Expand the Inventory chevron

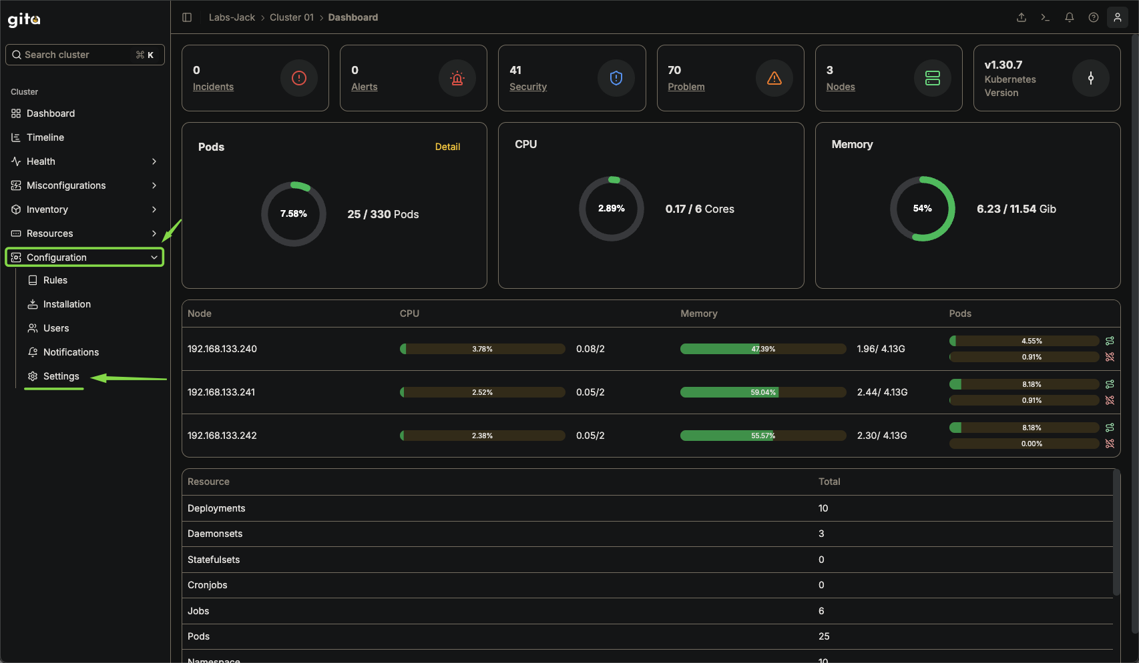[x=154, y=209]
